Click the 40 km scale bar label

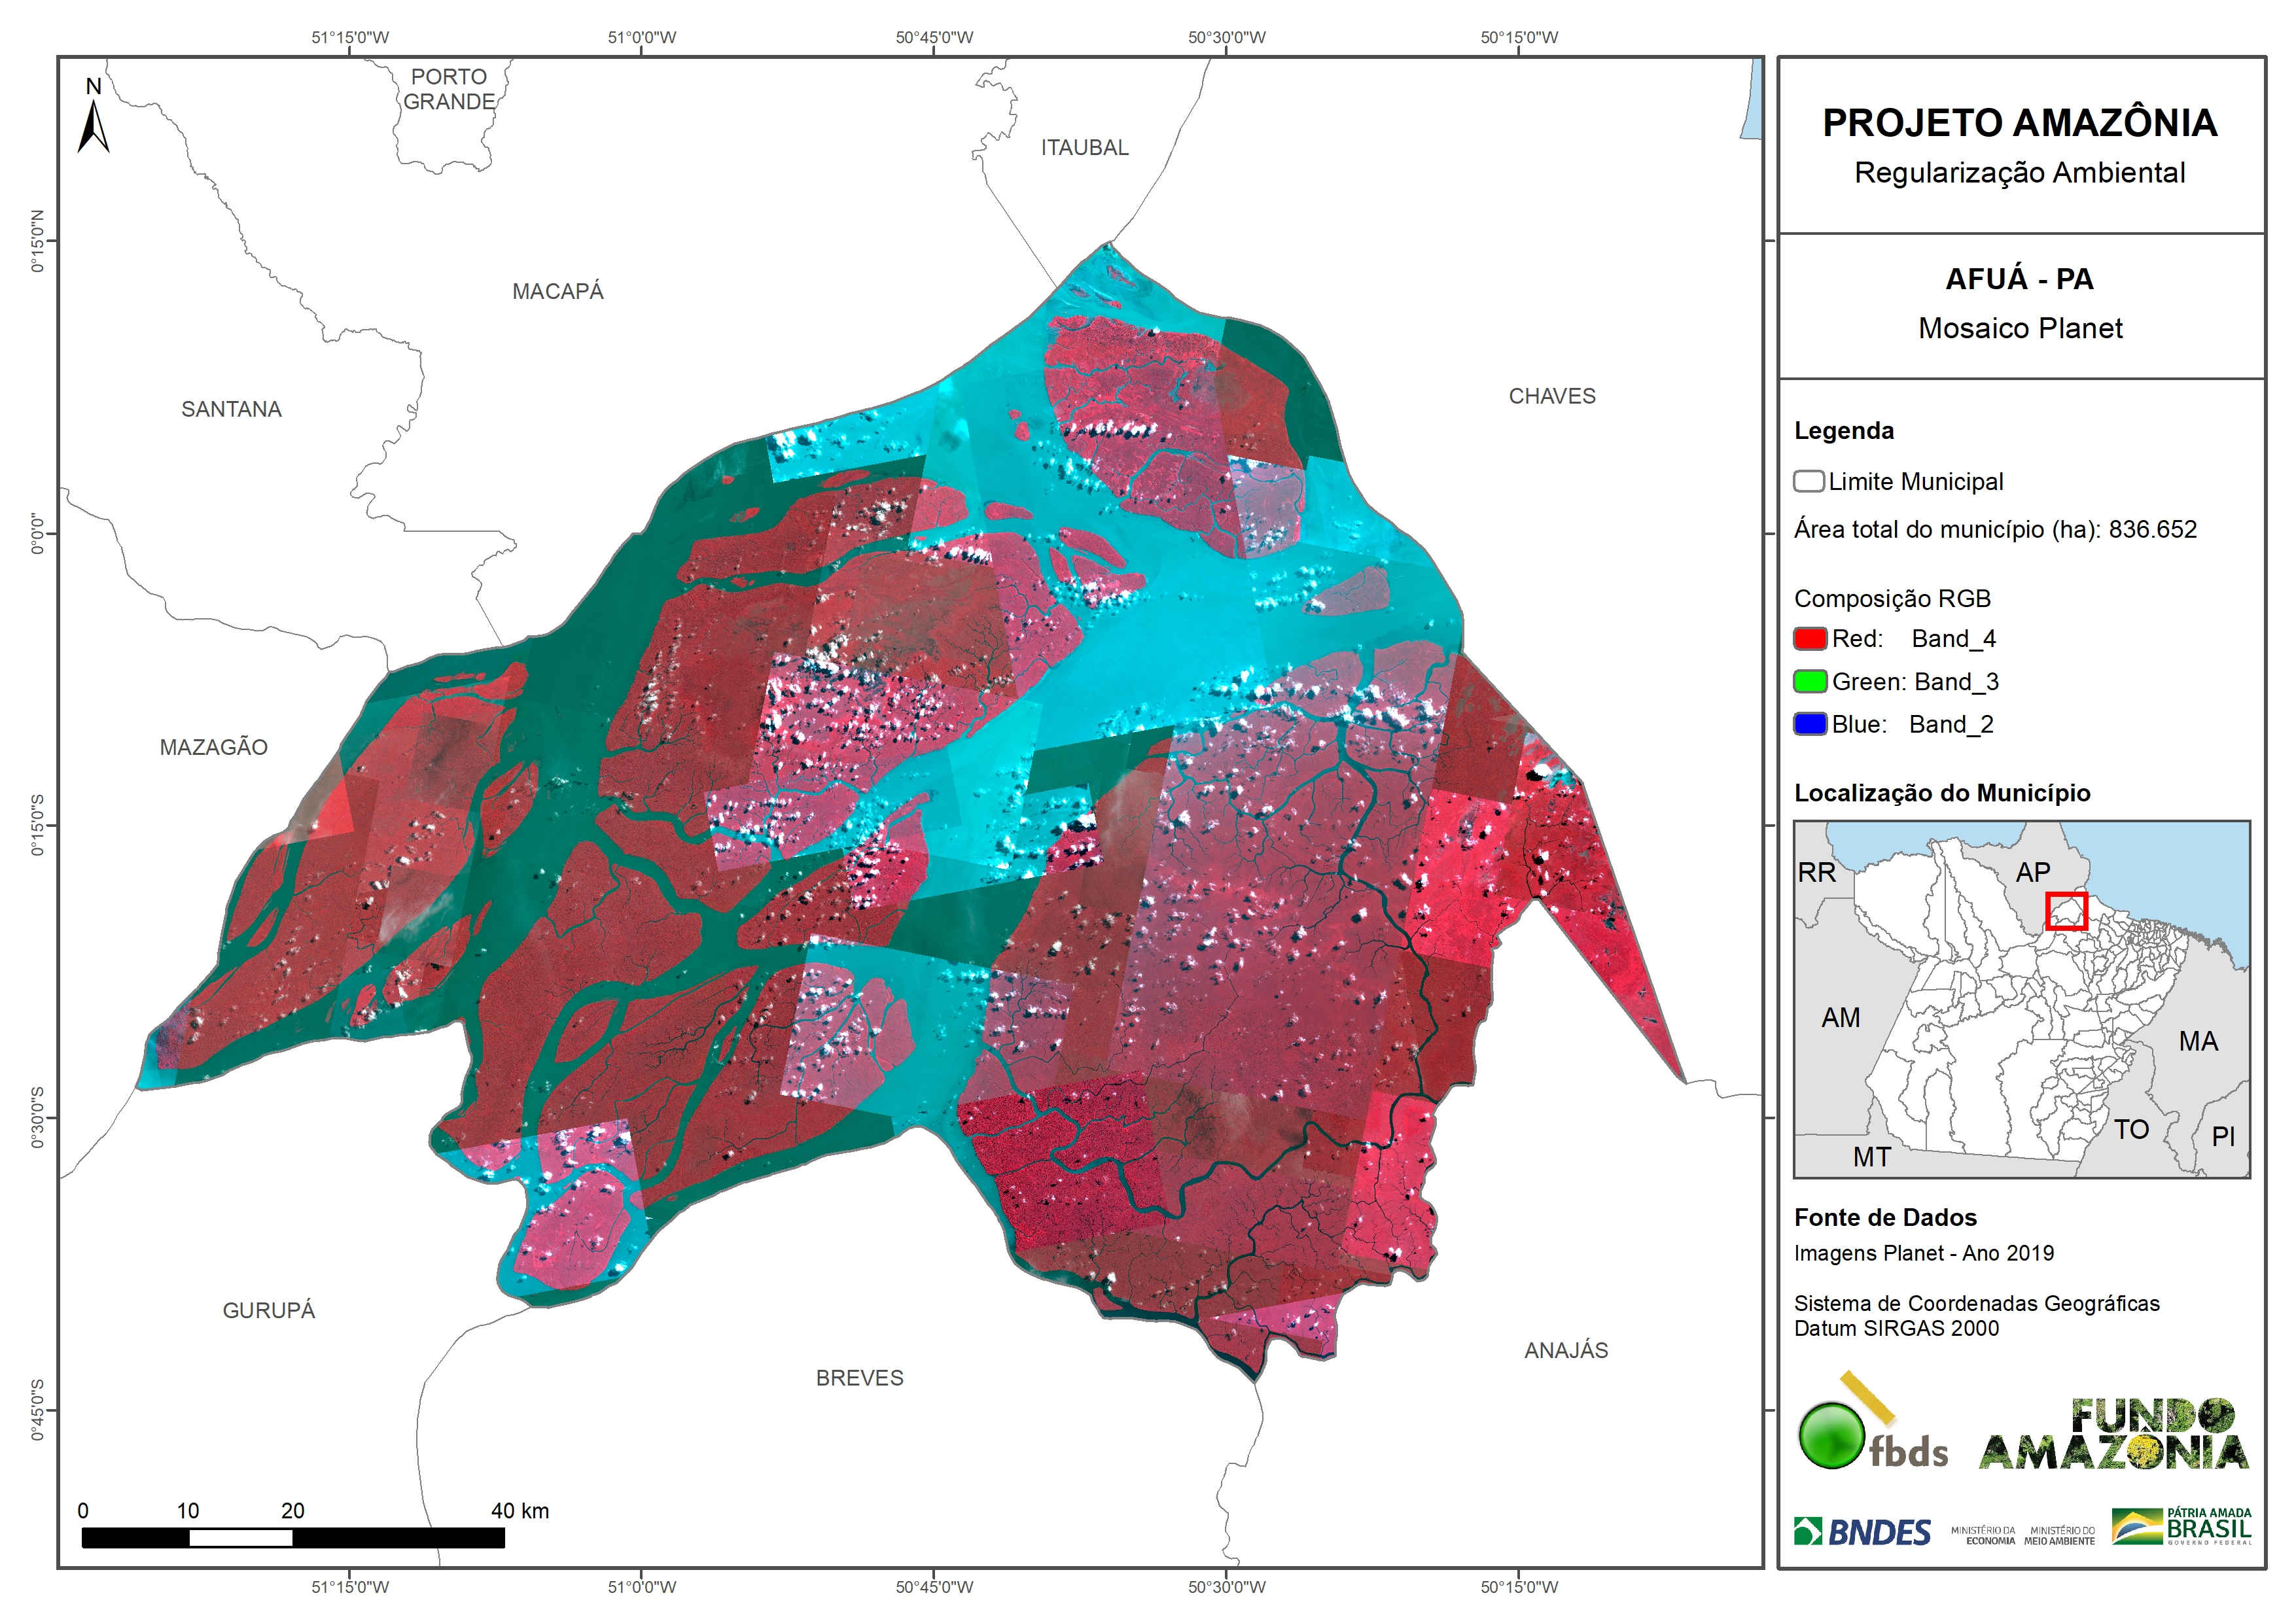[x=520, y=1511]
